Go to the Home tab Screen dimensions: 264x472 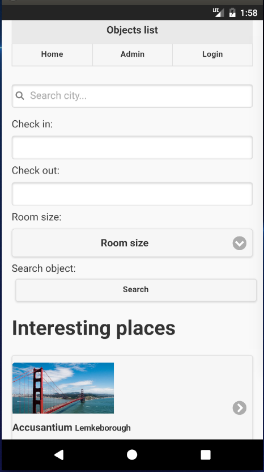(52, 54)
